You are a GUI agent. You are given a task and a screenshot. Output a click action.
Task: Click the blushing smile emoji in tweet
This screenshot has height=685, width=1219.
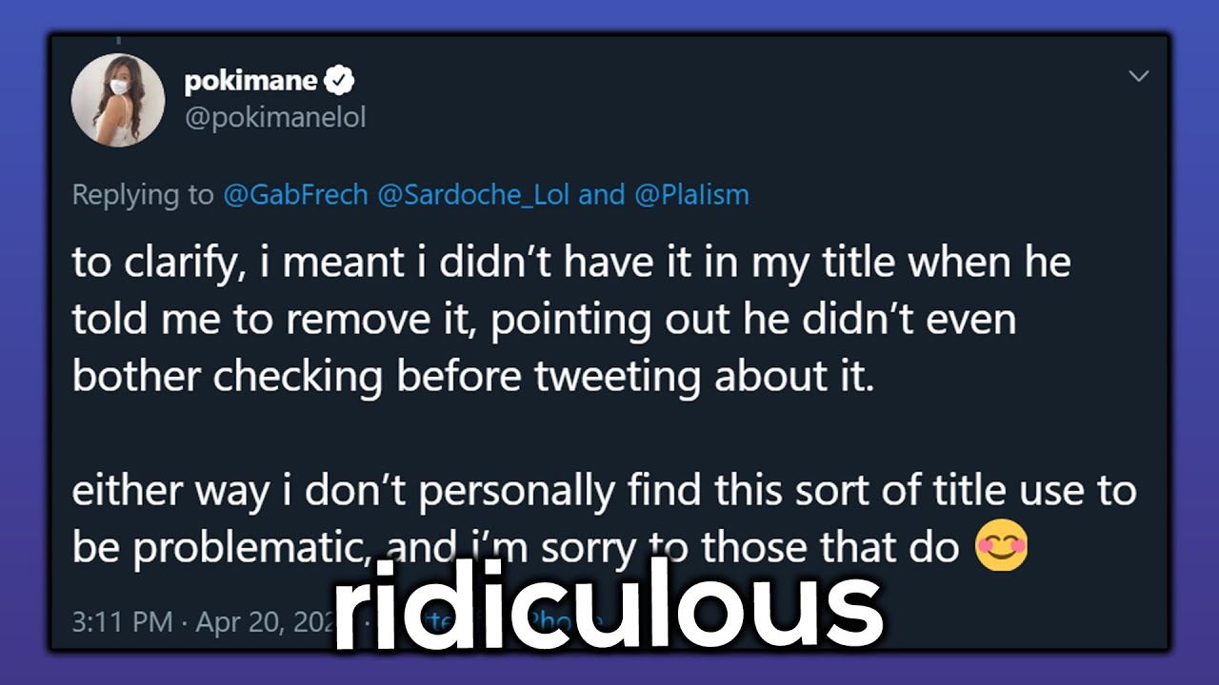[x=1002, y=546]
